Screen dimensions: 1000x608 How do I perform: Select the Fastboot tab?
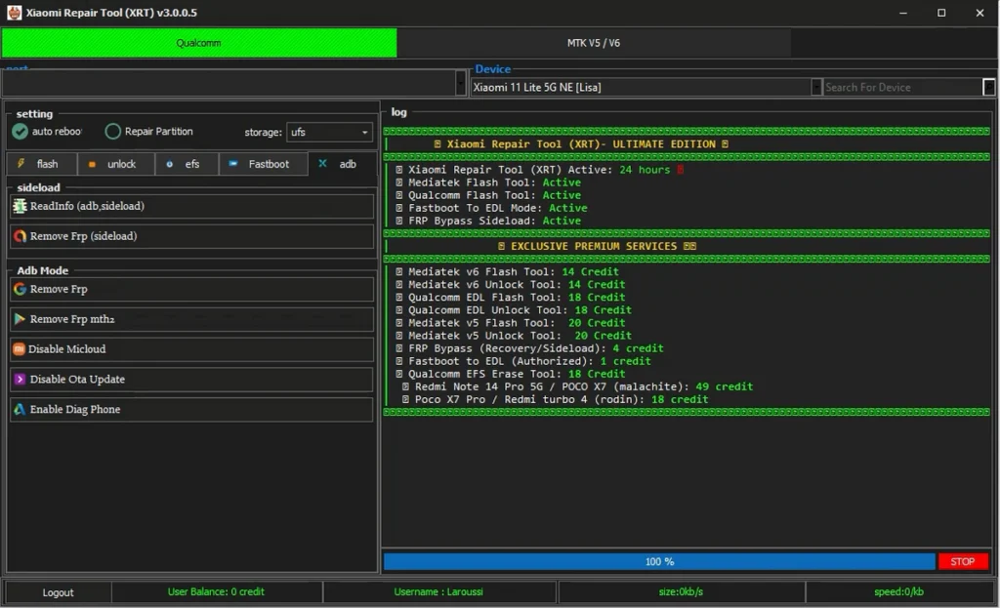[263, 164]
